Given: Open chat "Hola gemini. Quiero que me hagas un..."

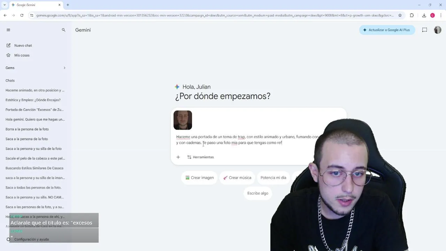Looking at the screenshot, I should pyautogui.click(x=35, y=120).
